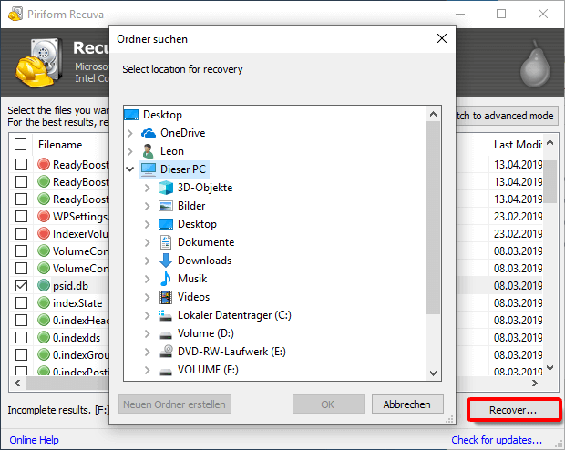Open the Online Help link
This screenshot has width=565, height=450.
pos(34,441)
